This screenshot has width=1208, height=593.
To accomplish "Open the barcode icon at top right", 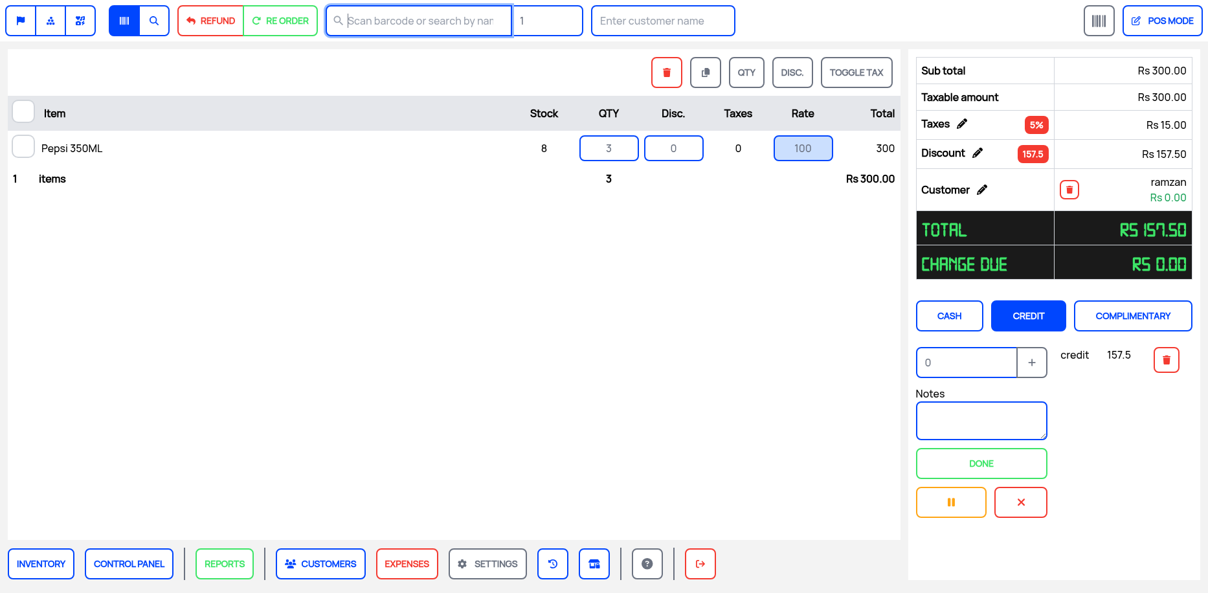I will coord(1099,21).
